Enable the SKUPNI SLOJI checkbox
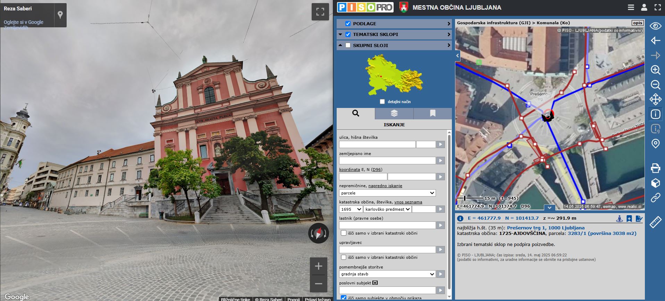665x301 pixels. pos(348,45)
